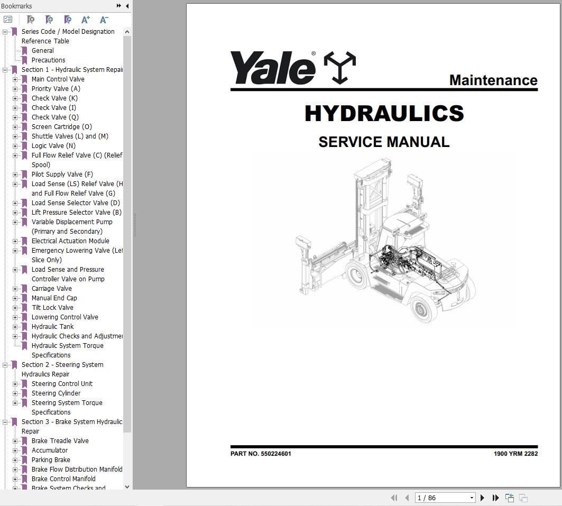Click the PART NO. 550224601 text
562x506 pixels.
[x=261, y=454]
